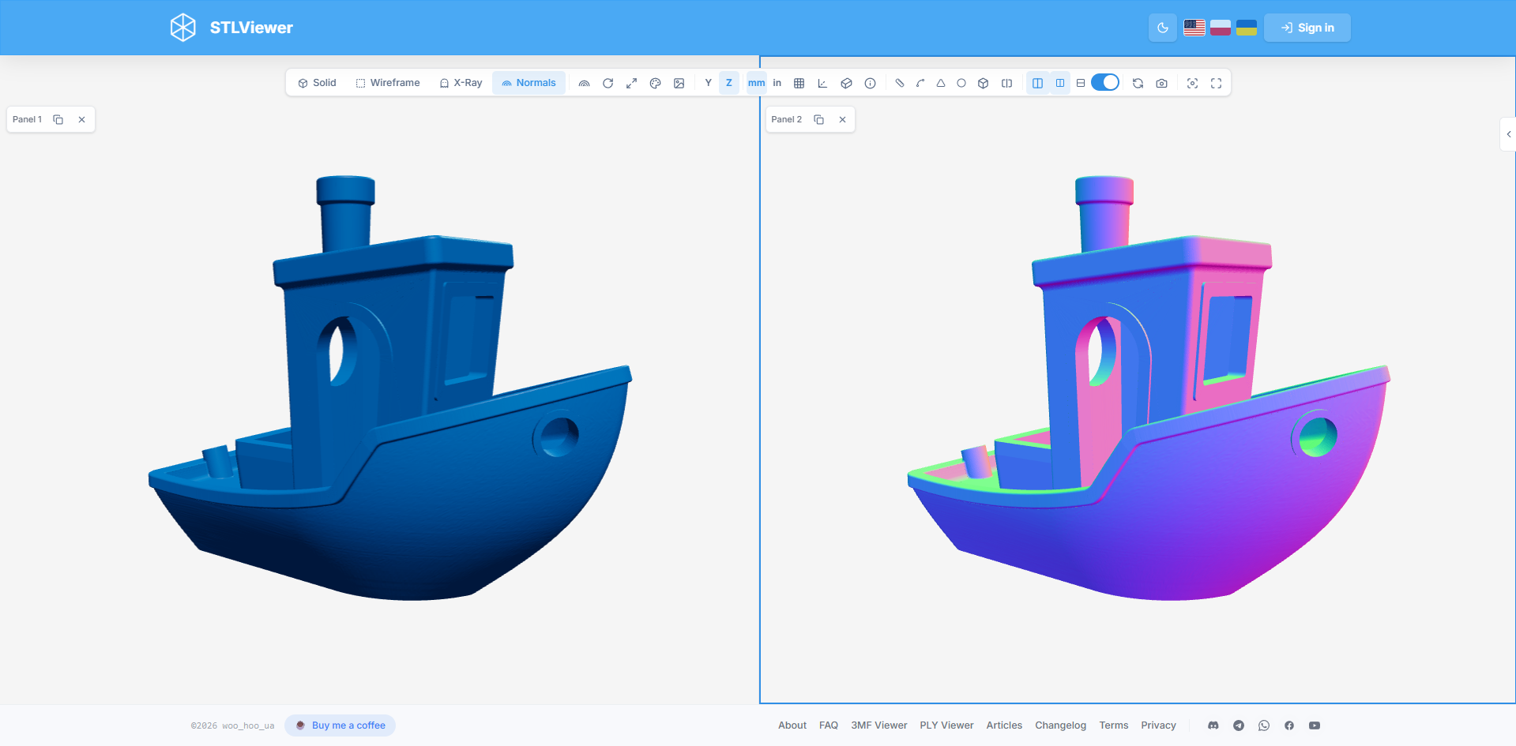Click the camera screenshot icon
This screenshot has height=746, width=1516.
point(1161,83)
